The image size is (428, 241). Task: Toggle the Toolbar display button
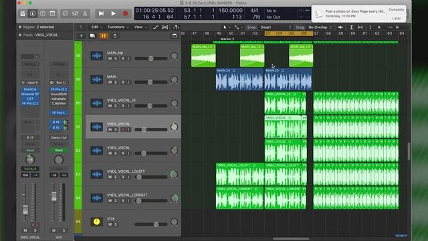[52, 13]
